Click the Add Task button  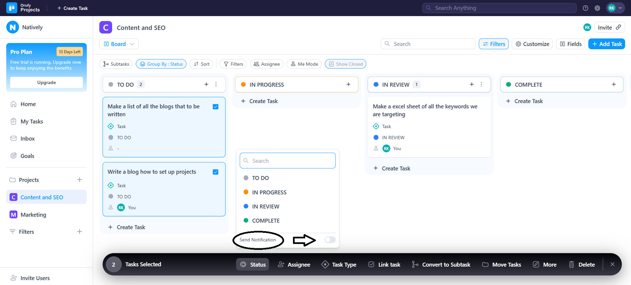pos(606,44)
